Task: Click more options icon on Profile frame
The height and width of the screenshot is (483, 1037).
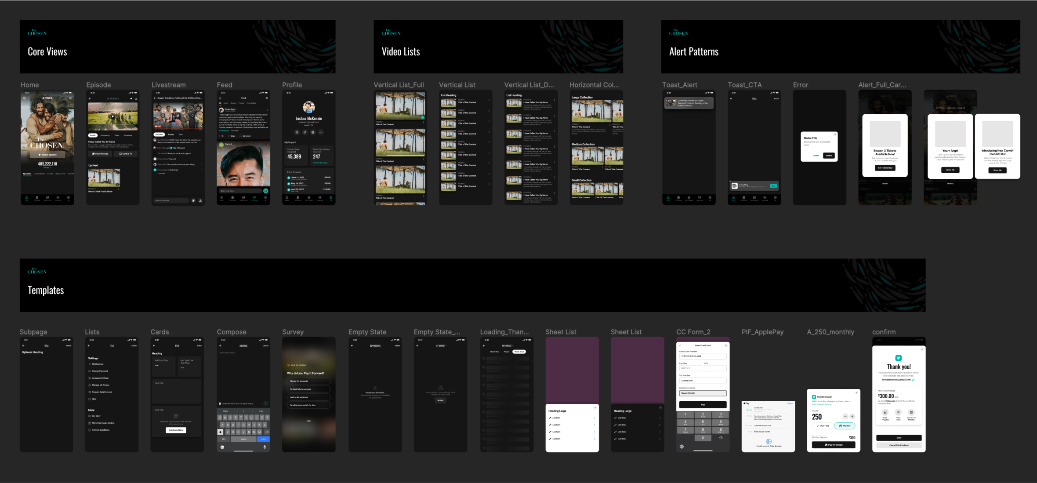Action: pos(321,132)
